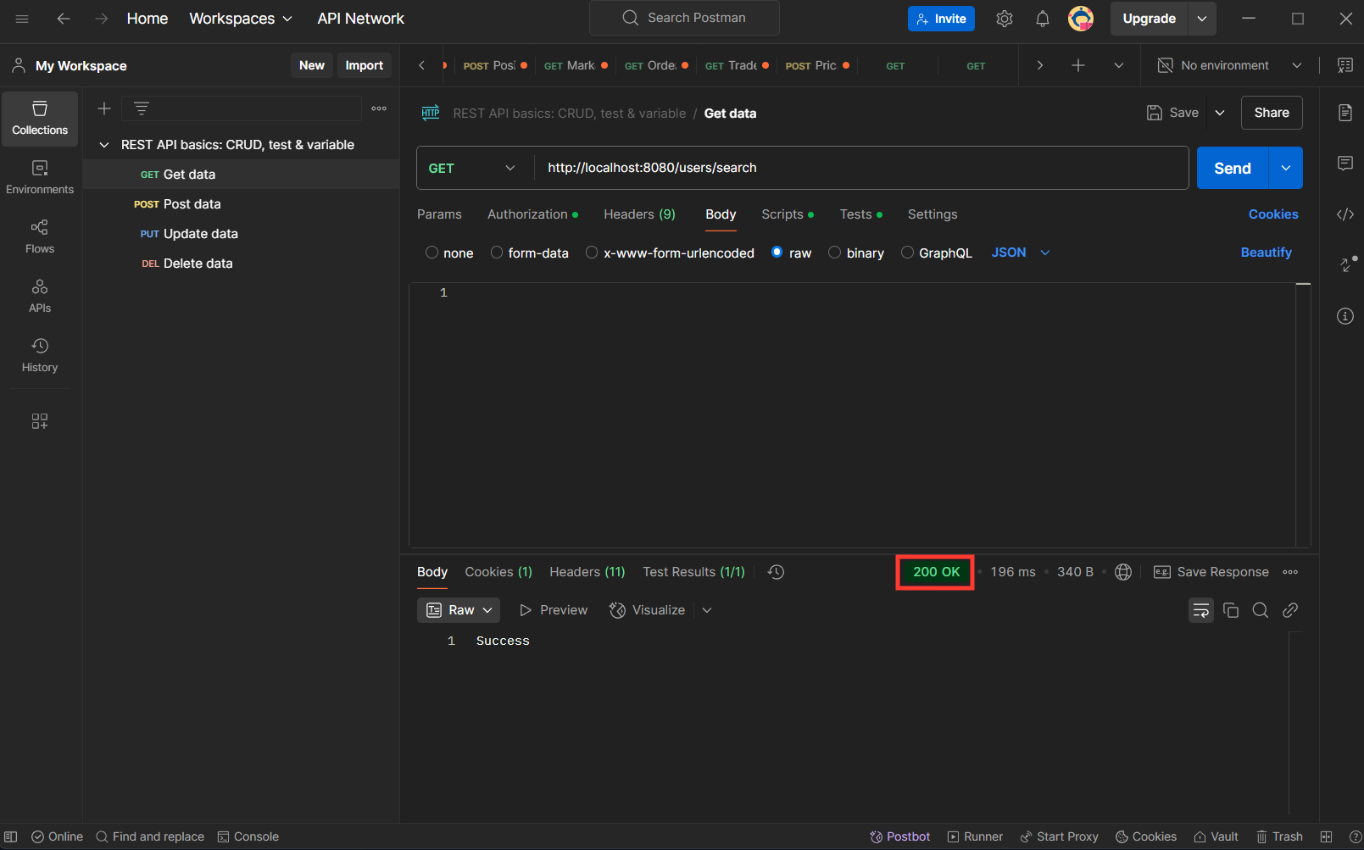The width and height of the screenshot is (1364, 850).
Task: Switch to the Authorization tab
Action: point(532,214)
